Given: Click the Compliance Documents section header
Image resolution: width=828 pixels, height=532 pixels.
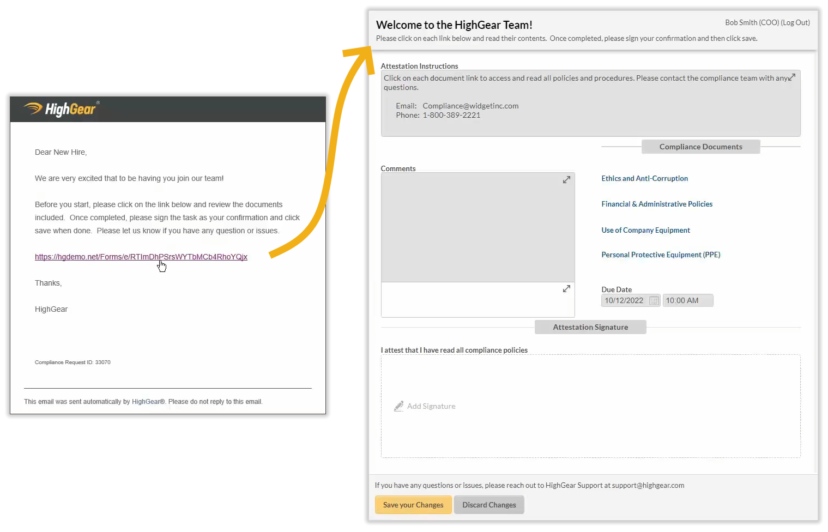Looking at the screenshot, I should 700,147.
